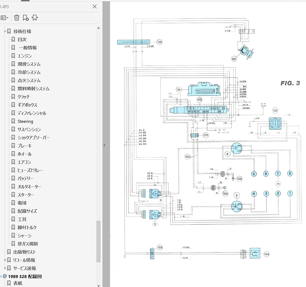Jump to the サスペンション bookmark

tap(29, 130)
